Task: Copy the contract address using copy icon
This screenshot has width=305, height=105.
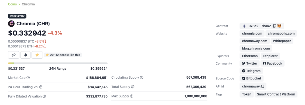Action: (274, 26)
